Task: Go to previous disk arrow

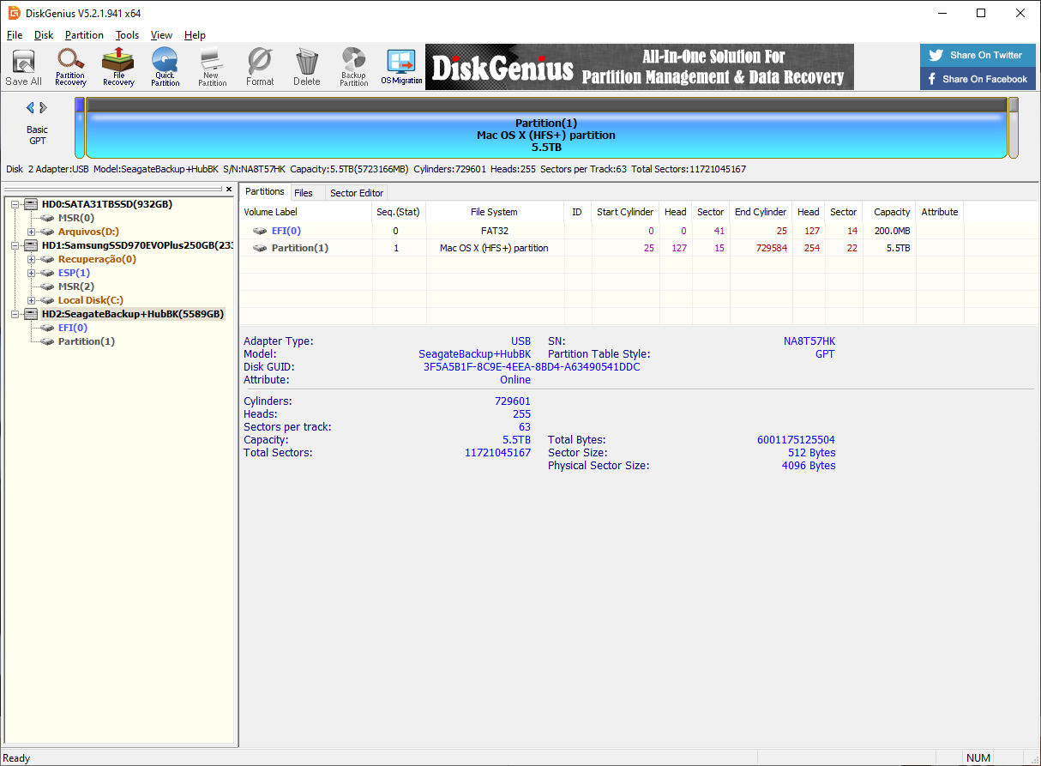Action: point(30,107)
